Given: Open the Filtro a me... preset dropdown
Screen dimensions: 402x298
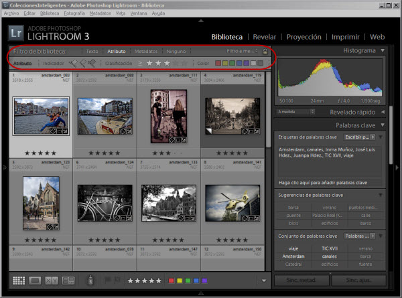Looking at the screenshot, I should click(x=242, y=52).
